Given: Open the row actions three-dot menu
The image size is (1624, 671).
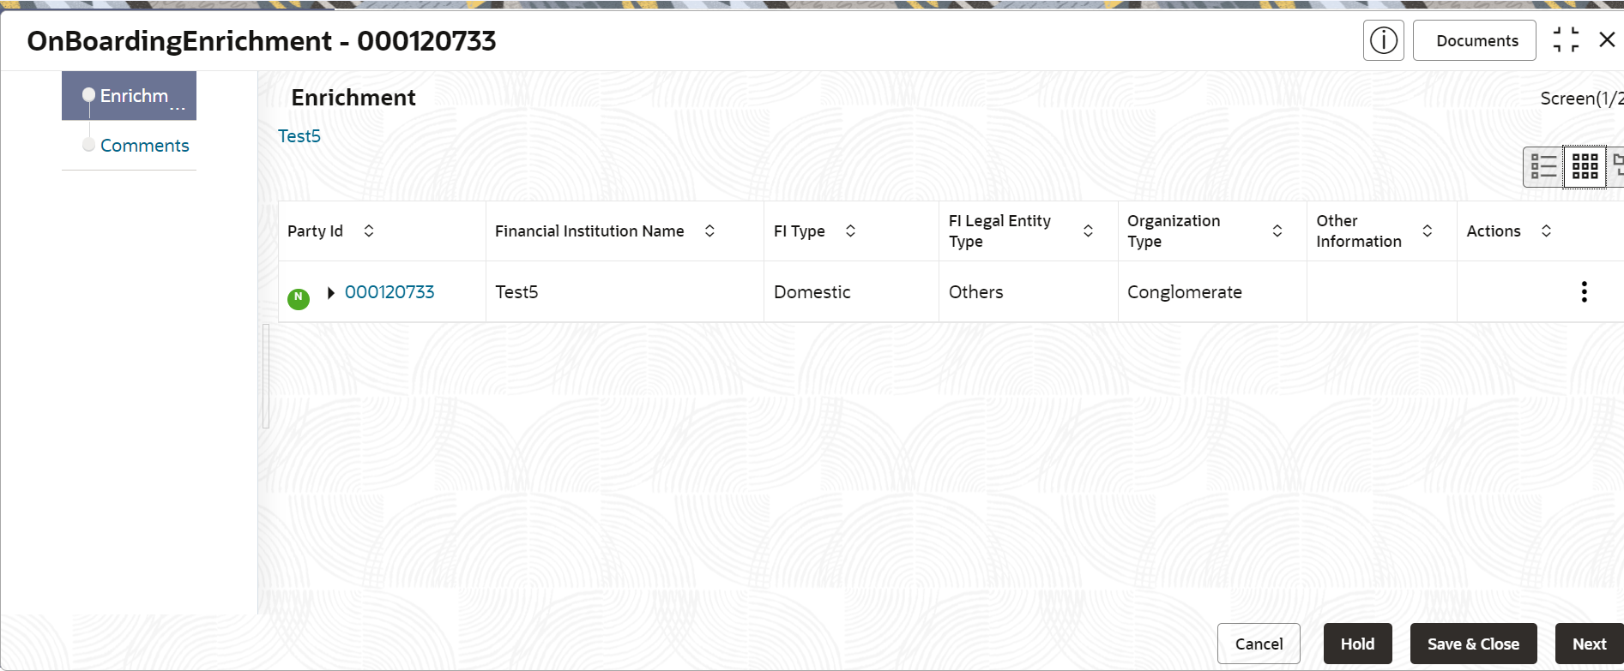Looking at the screenshot, I should click(x=1584, y=292).
